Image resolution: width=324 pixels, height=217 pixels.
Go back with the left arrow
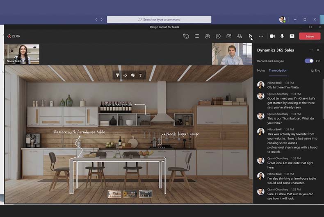pyautogui.click(x=96, y=19)
